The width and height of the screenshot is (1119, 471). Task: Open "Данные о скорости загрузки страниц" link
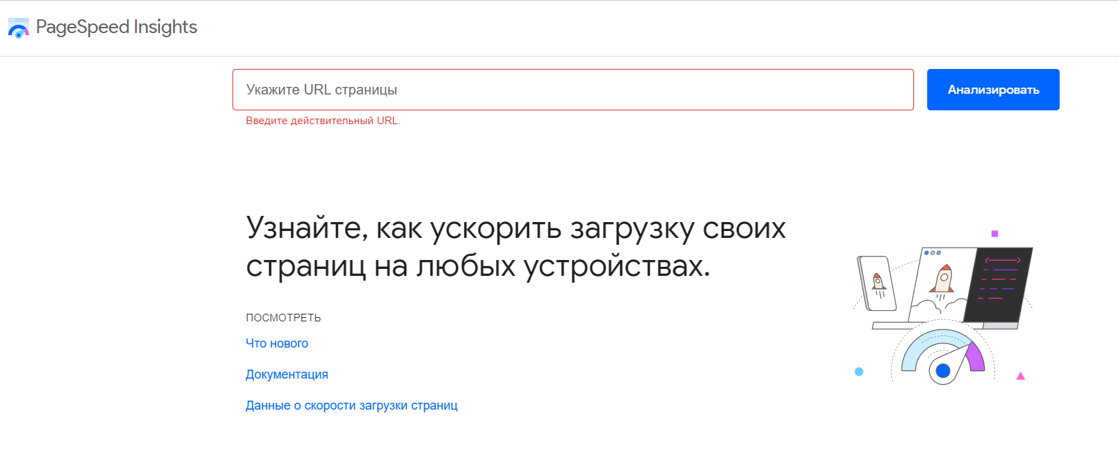pos(351,405)
